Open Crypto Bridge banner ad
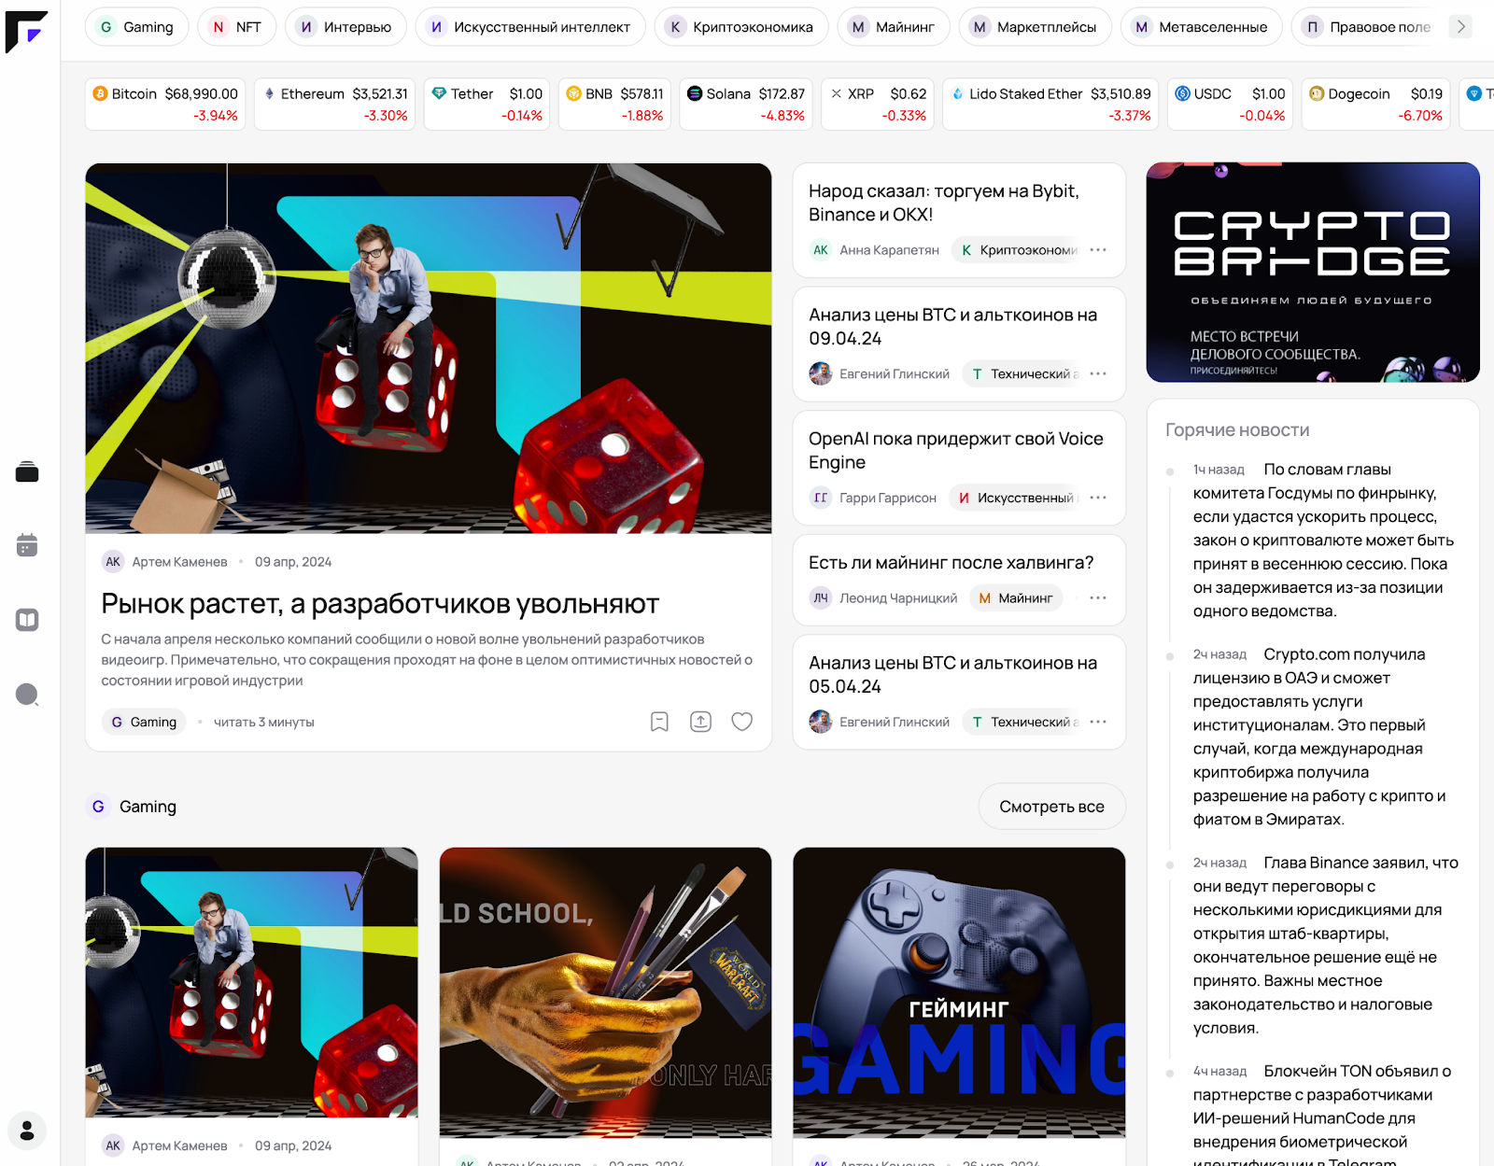The image size is (1494, 1166). [x=1313, y=273]
